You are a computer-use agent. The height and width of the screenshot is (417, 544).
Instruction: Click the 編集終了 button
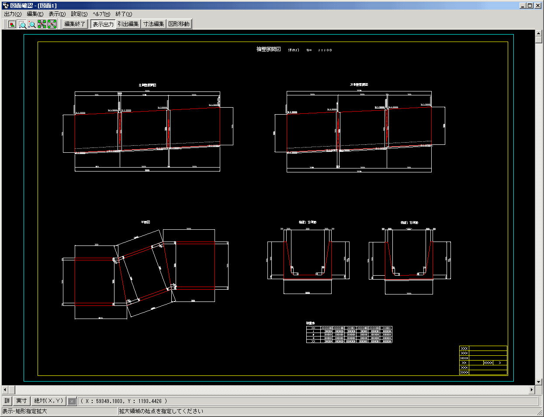(x=74, y=24)
